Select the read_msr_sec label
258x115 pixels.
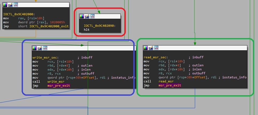point(155,57)
